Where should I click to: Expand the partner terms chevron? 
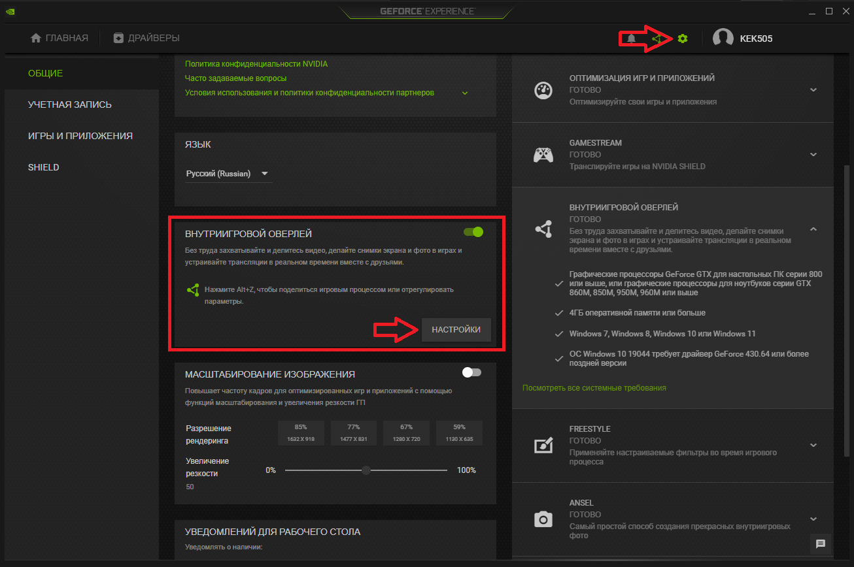(x=465, y=93)
